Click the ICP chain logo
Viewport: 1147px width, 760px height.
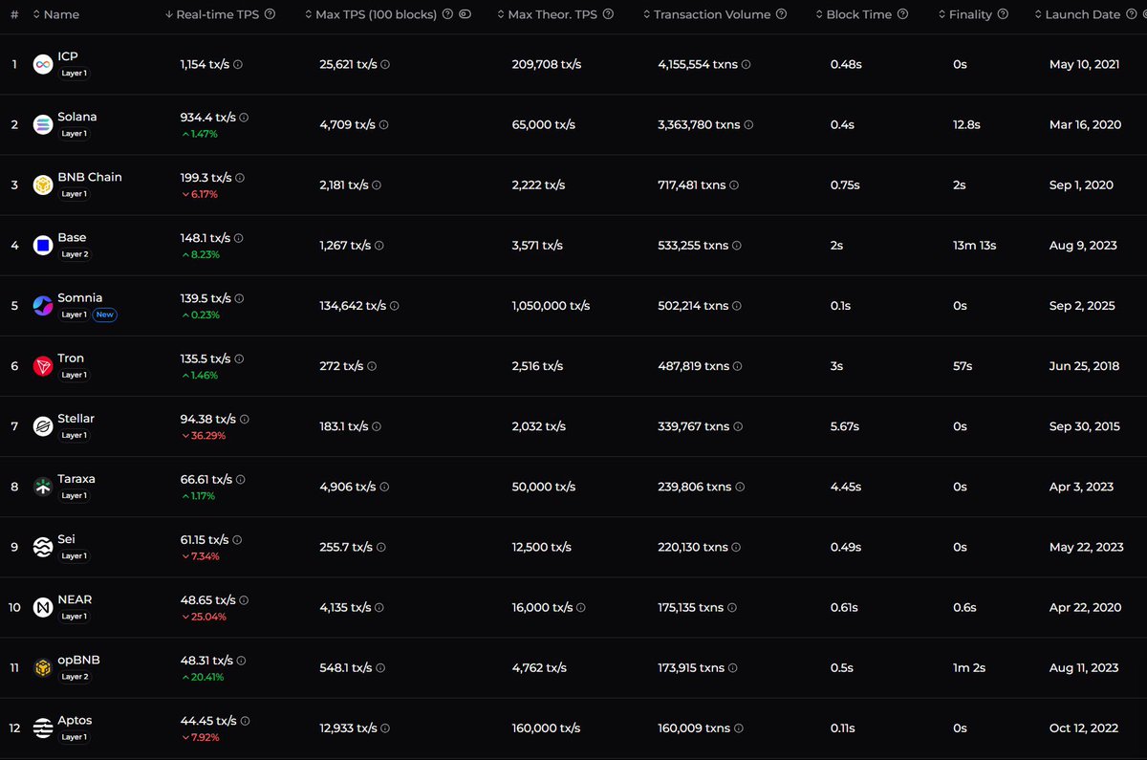pos(42,64)
